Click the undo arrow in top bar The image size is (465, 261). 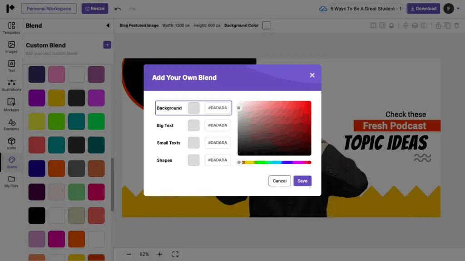click(x=118, y=9)
